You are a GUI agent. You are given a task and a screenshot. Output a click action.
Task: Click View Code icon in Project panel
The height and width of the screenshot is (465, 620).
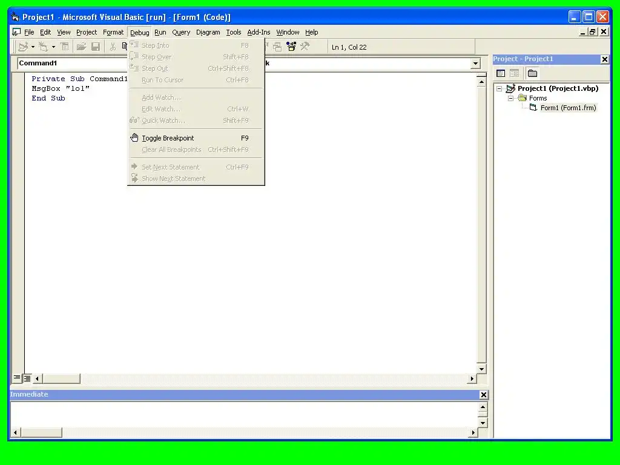(501, 73)
